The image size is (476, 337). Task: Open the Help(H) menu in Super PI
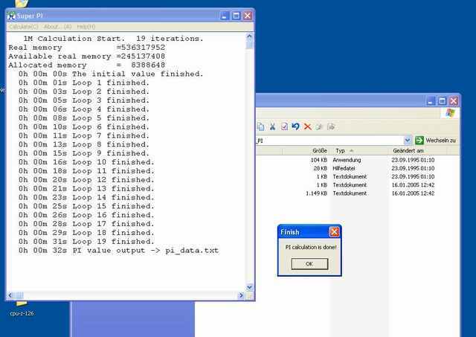point(86,27)
